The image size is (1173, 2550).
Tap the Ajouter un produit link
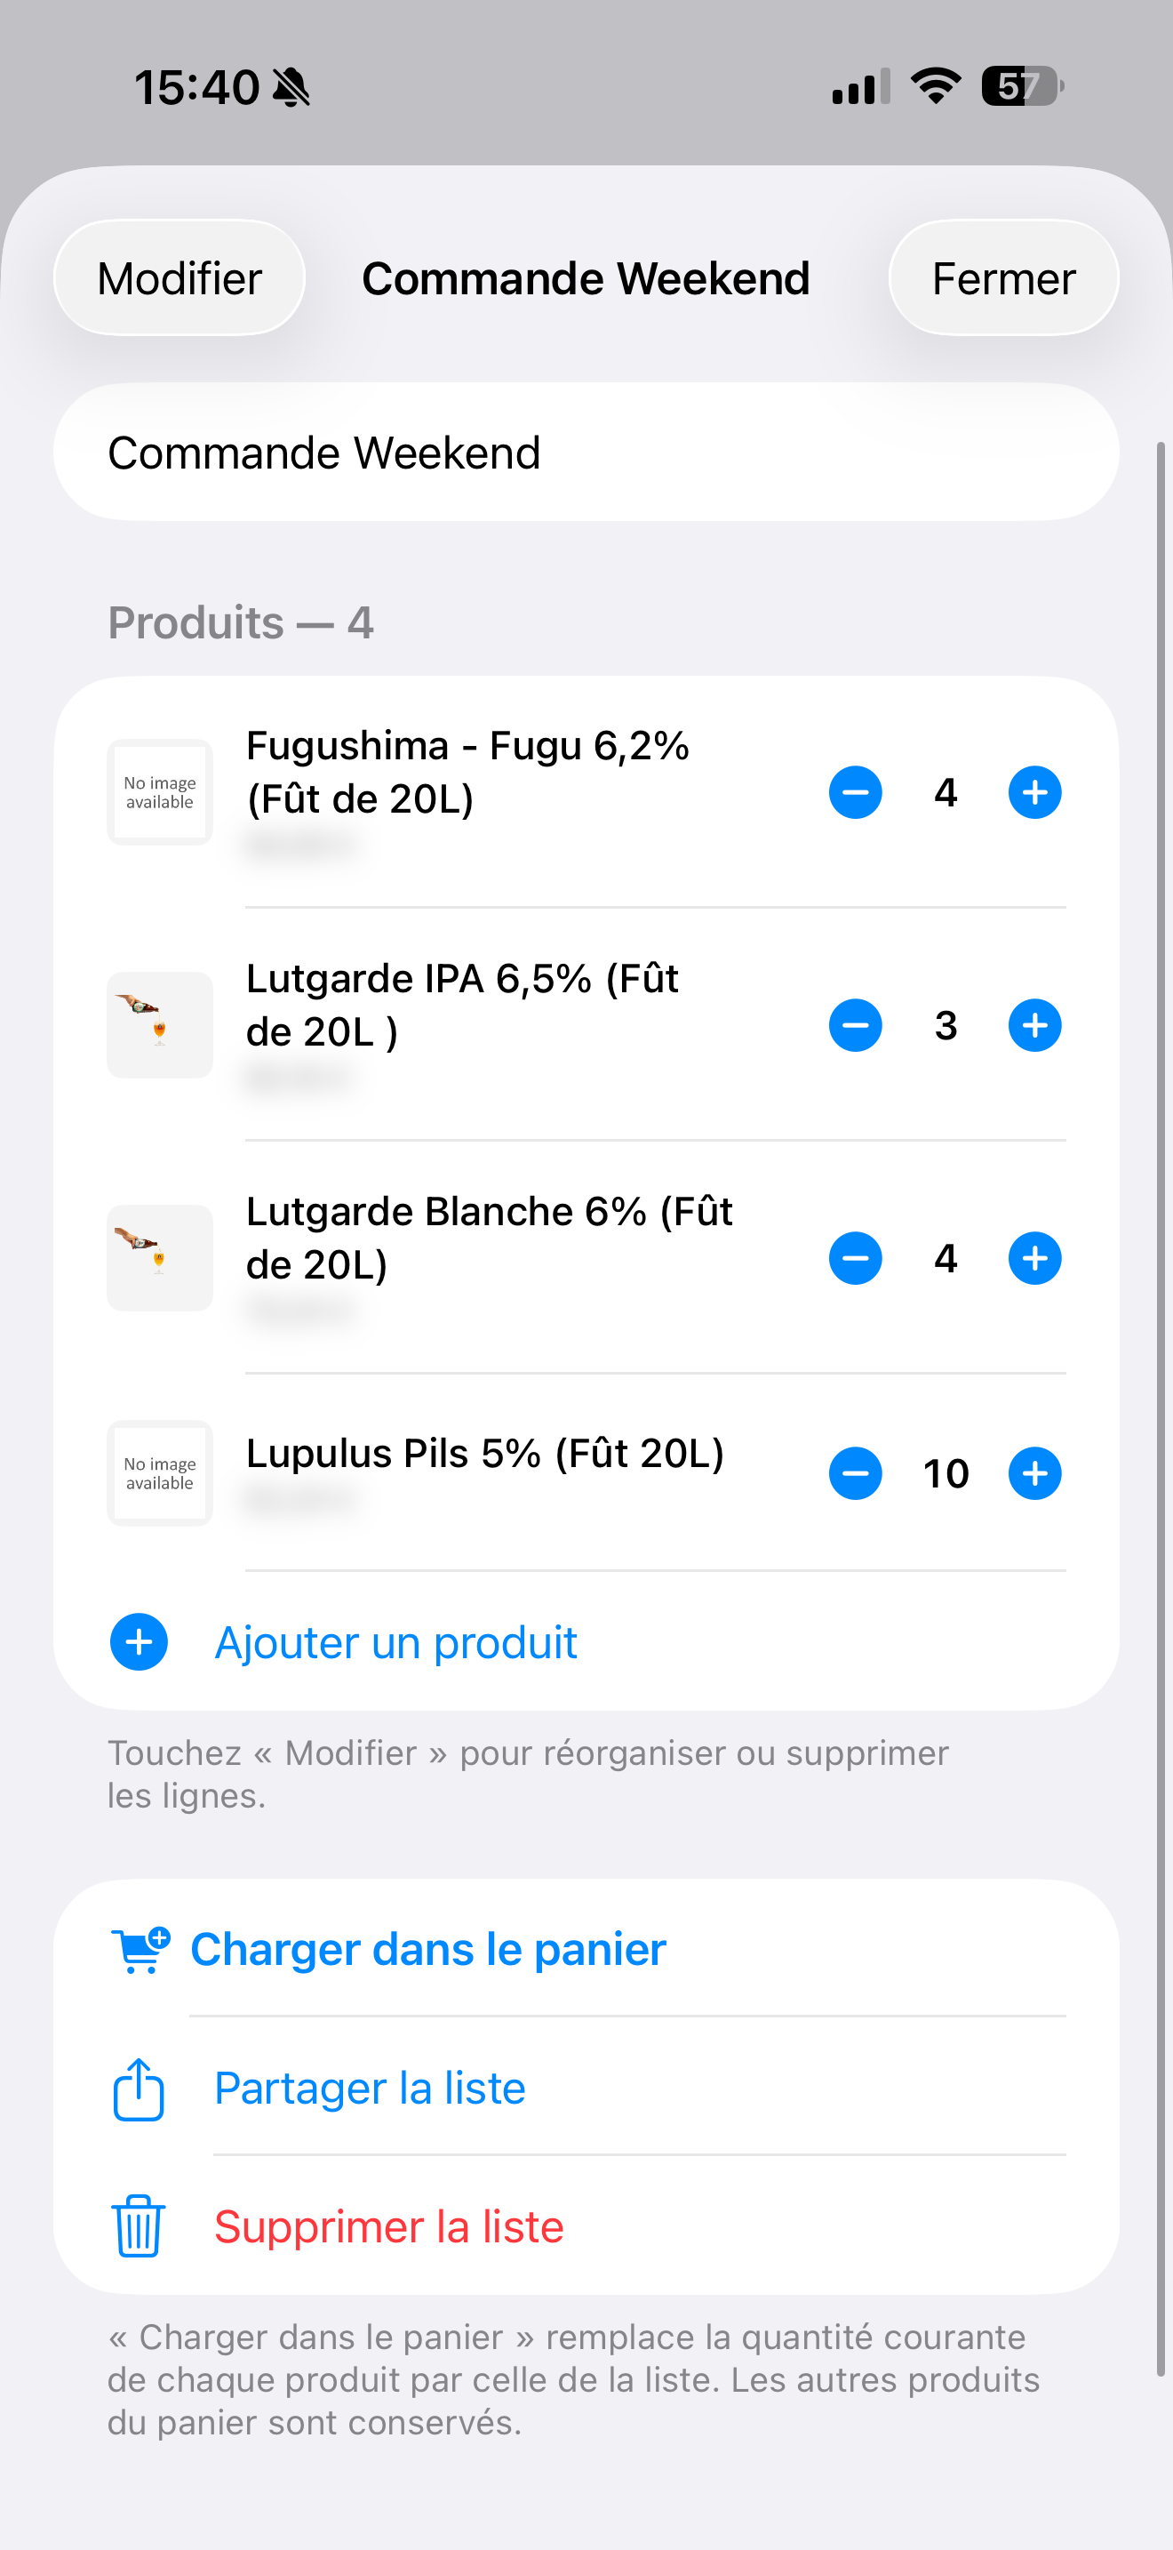pos(395,1642)
